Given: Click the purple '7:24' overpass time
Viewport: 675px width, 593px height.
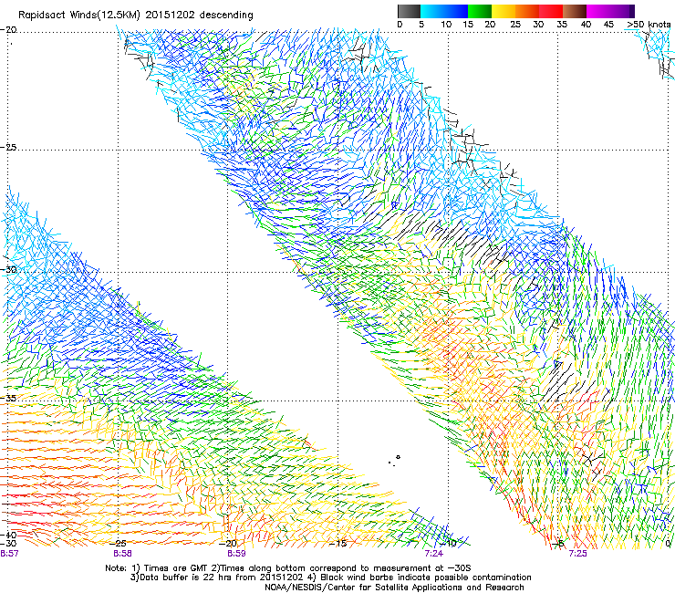Looking at the screenshot, I should (433, 554).
